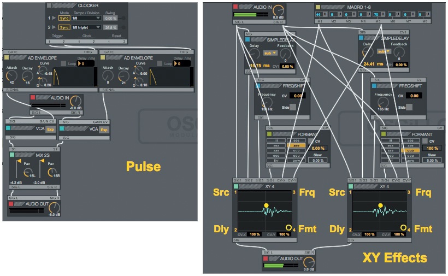Click yellow puck in XY 4 feeding AUDIO OUT SIG L

tap(266, 205)
